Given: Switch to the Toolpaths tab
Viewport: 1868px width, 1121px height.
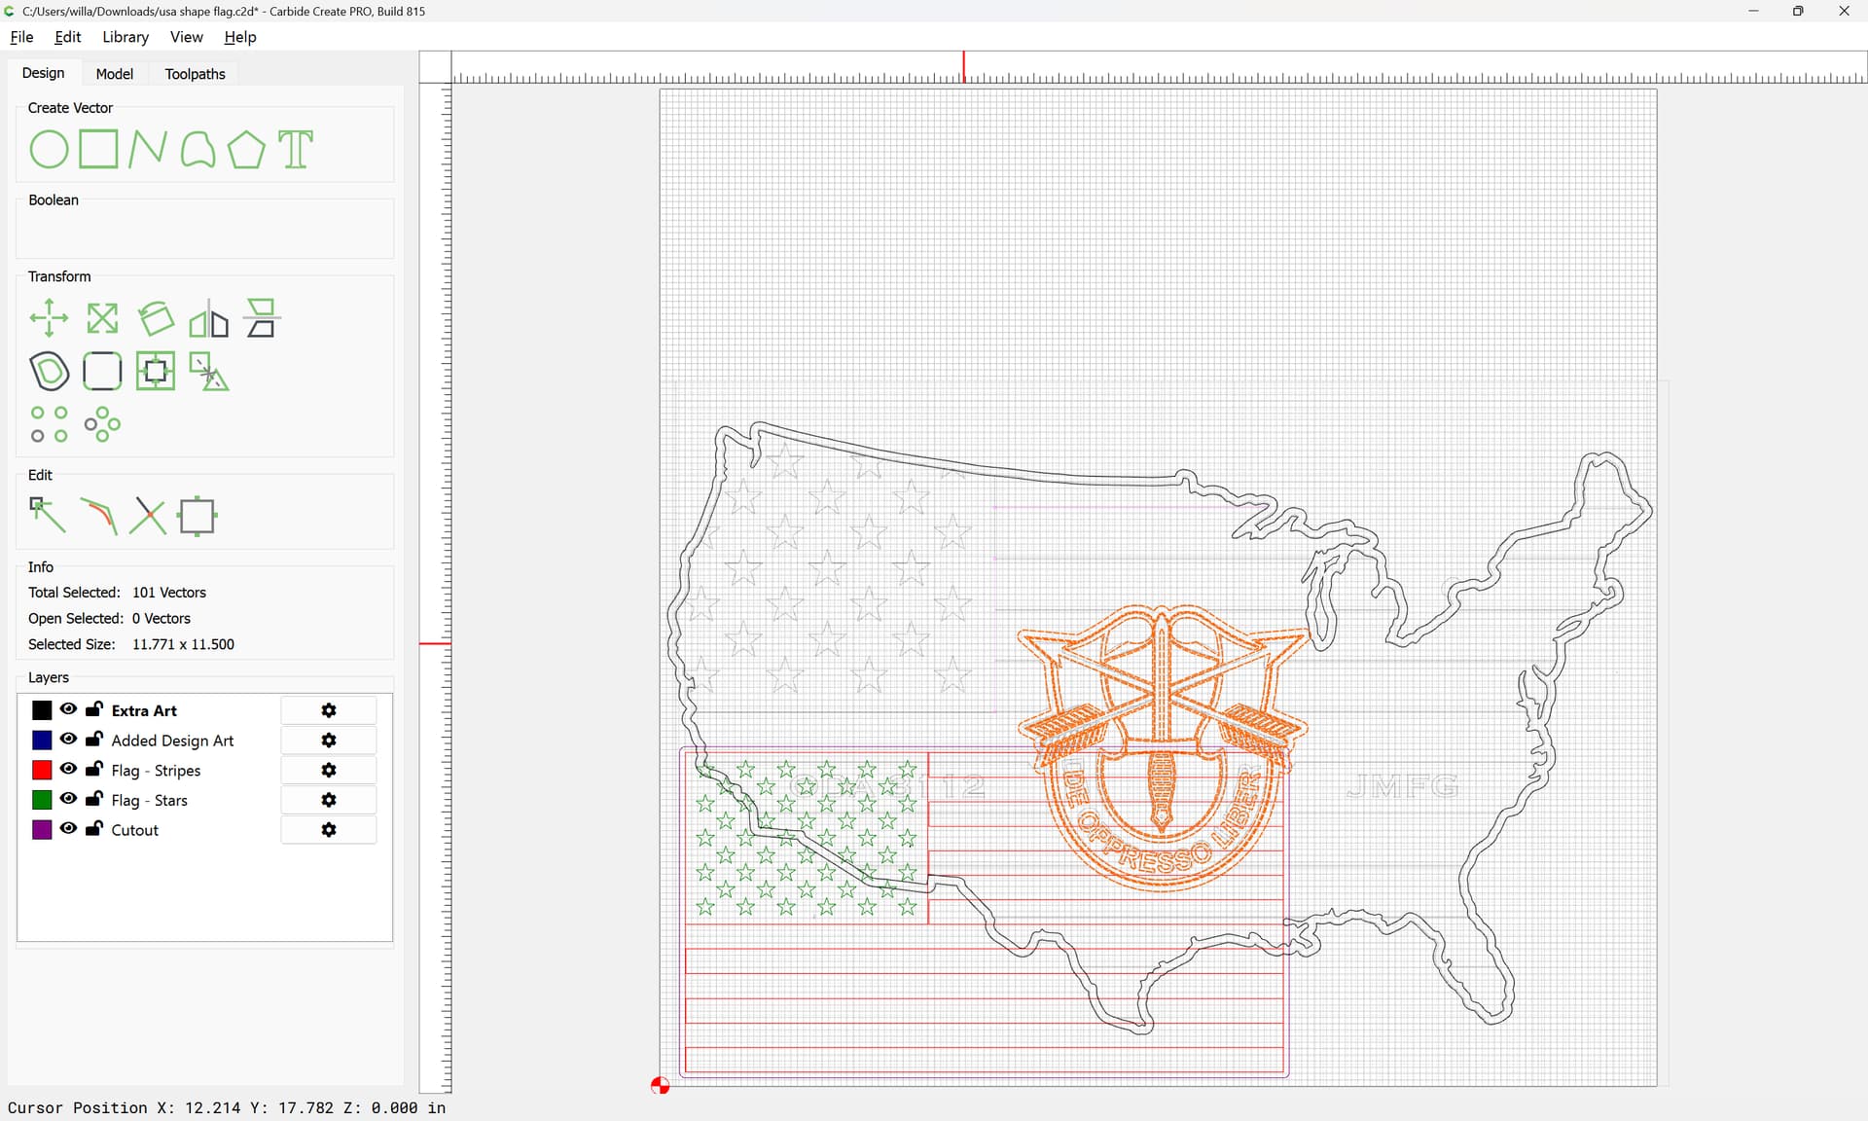Looking at the screenshot, I should point(195,74).
